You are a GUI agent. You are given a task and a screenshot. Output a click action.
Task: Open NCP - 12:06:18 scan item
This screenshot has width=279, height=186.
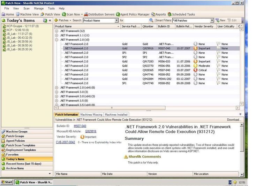pos(16,30)
